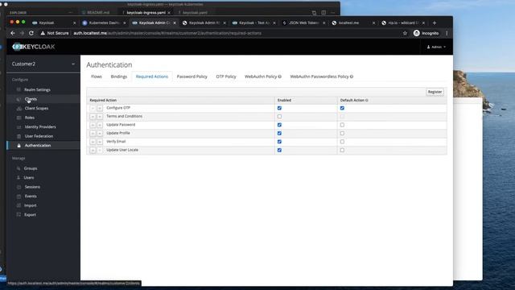
Task: Click the Default Action help icon
Action: (x=367, y=100)
